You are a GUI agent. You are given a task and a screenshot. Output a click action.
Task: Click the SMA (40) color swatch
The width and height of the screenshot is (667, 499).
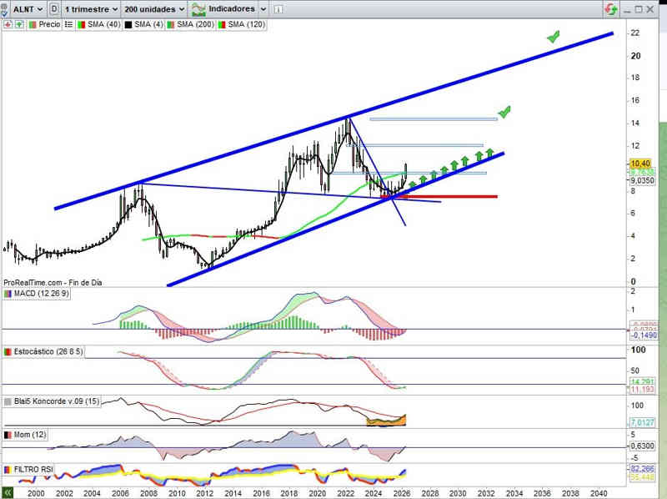(82, 25)
